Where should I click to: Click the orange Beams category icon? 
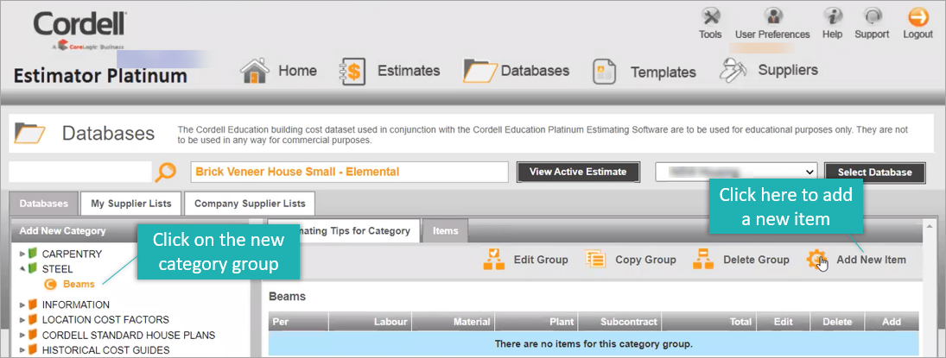51,285
